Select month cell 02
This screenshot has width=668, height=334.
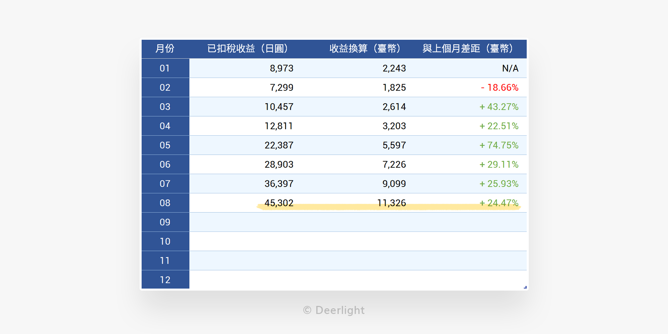(165, 88)
